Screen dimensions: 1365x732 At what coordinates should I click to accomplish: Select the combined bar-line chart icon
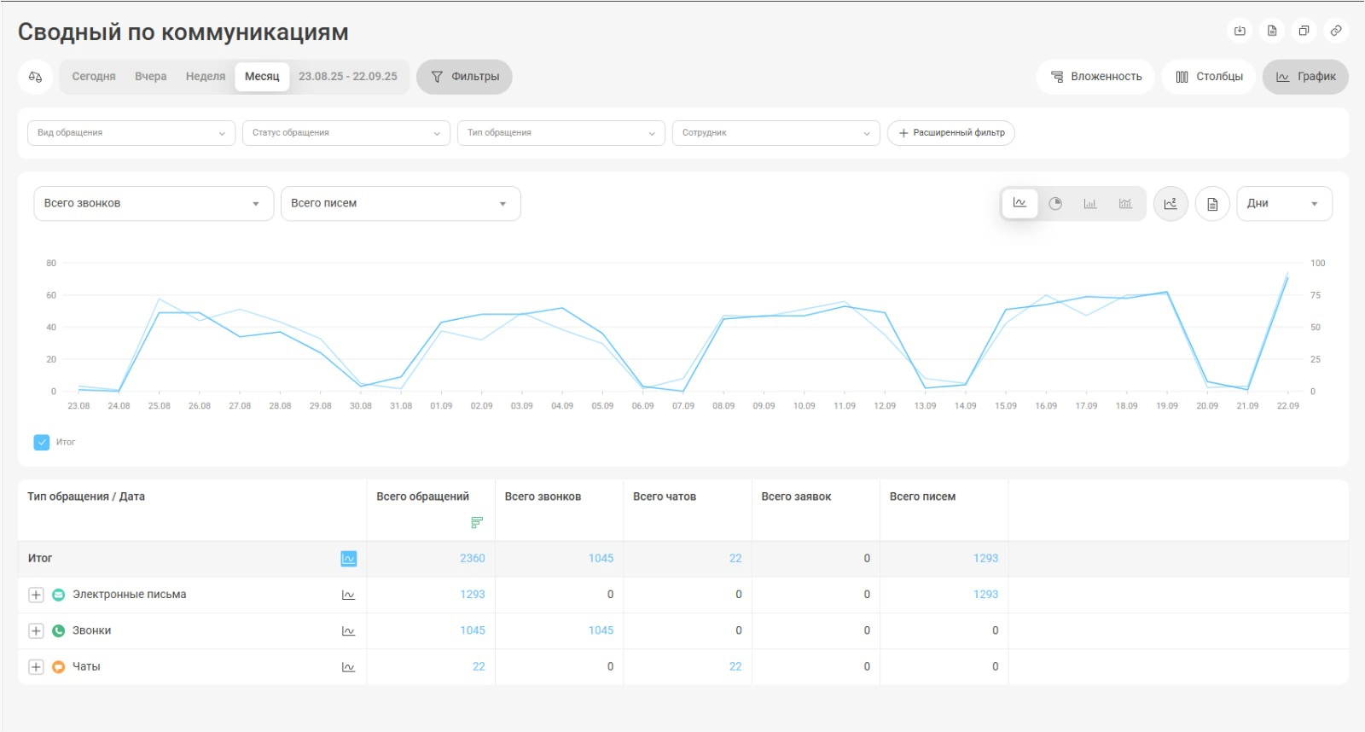[1125, 203]
